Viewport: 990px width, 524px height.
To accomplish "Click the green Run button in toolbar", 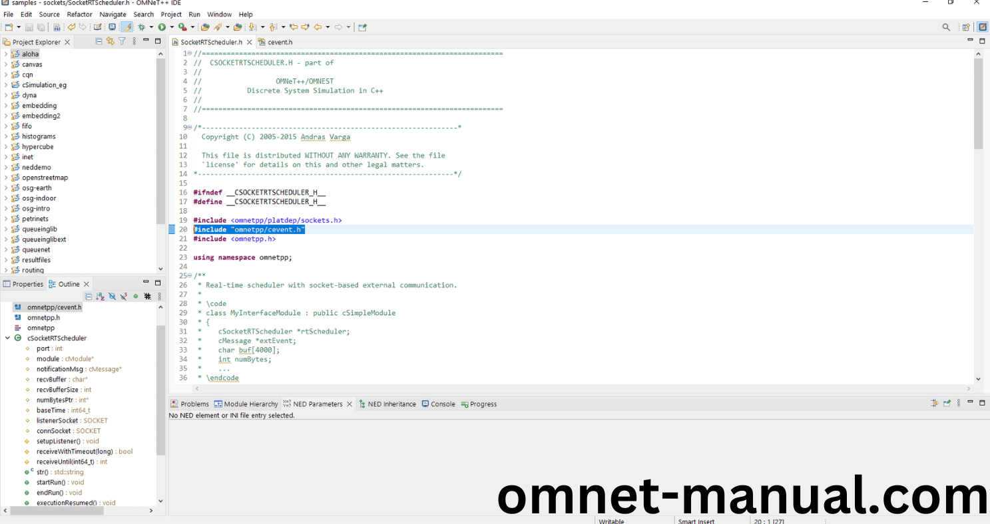I will (161, 27).
